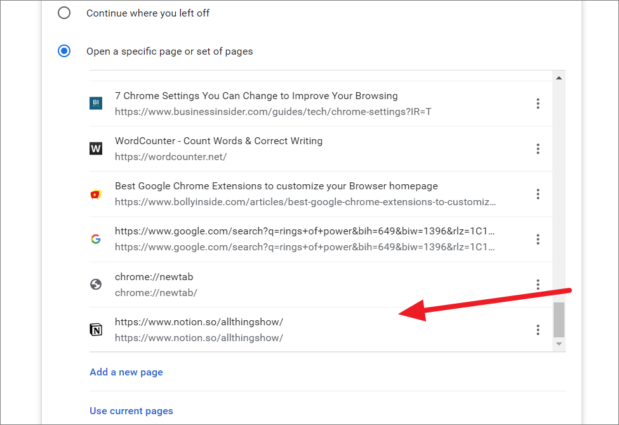Image resolution: width=619 pixels, height=425 pixels.
Task: Open more actions for Google search page
Action: point(538,239)
